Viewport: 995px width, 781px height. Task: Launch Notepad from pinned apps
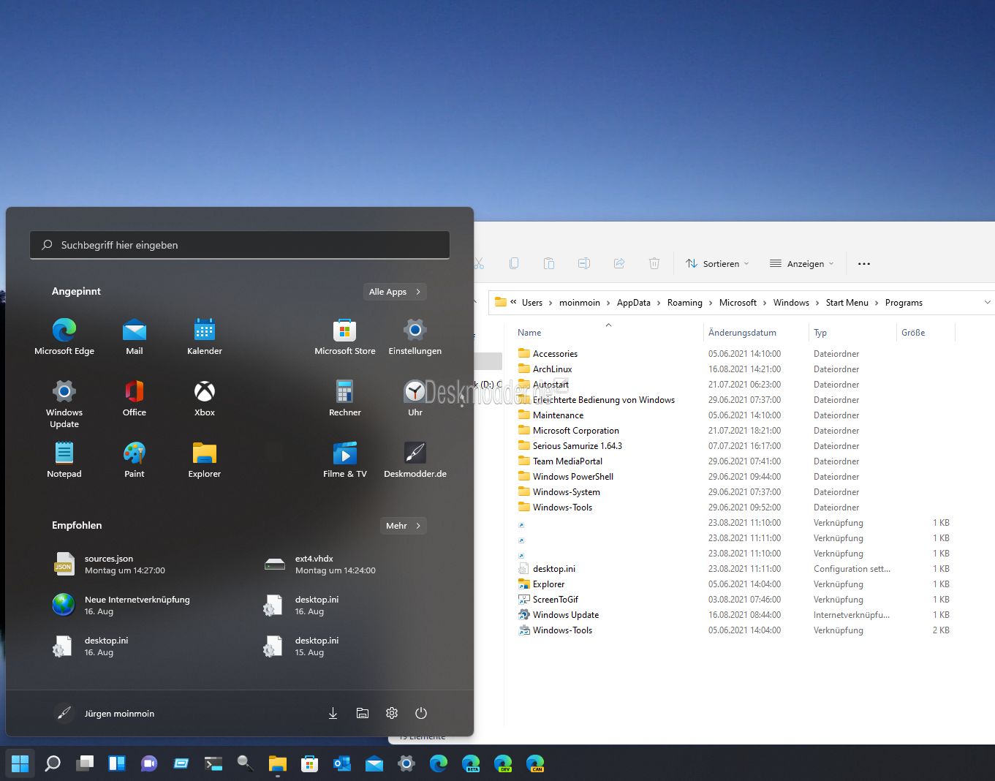pyautogui.click(x=64, y=460)
